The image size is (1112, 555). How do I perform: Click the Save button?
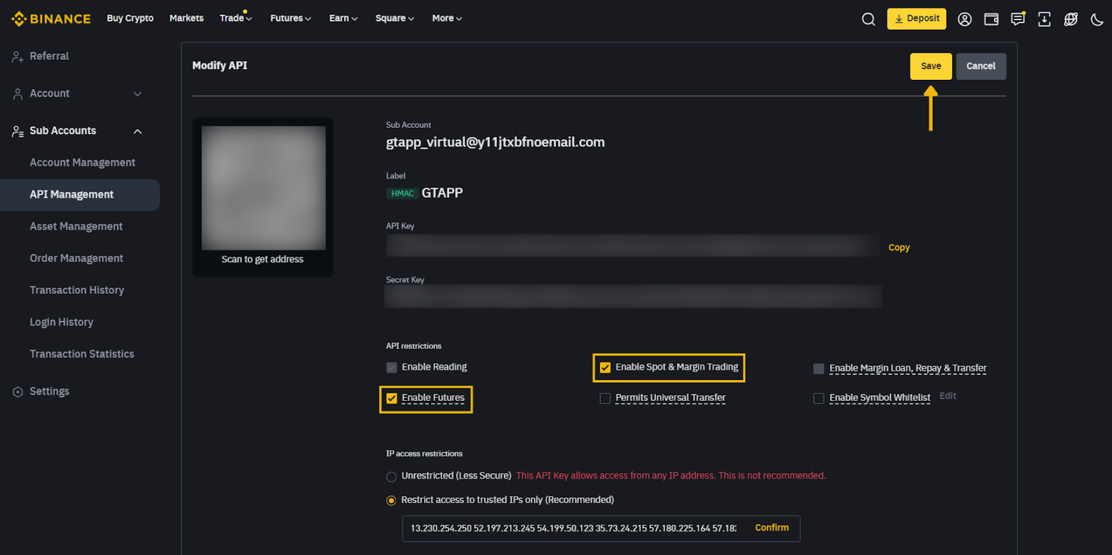pyautogui.click(x=931, y=67)
